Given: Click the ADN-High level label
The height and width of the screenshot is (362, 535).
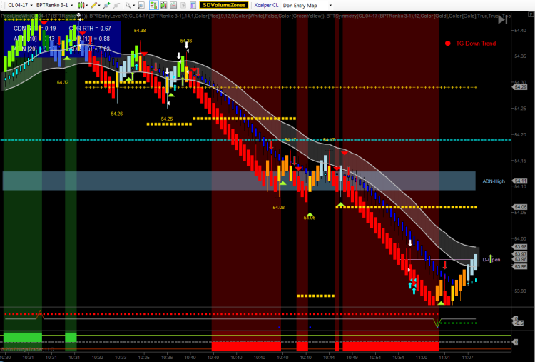Looking at the screenshot, I should (494, 181).
